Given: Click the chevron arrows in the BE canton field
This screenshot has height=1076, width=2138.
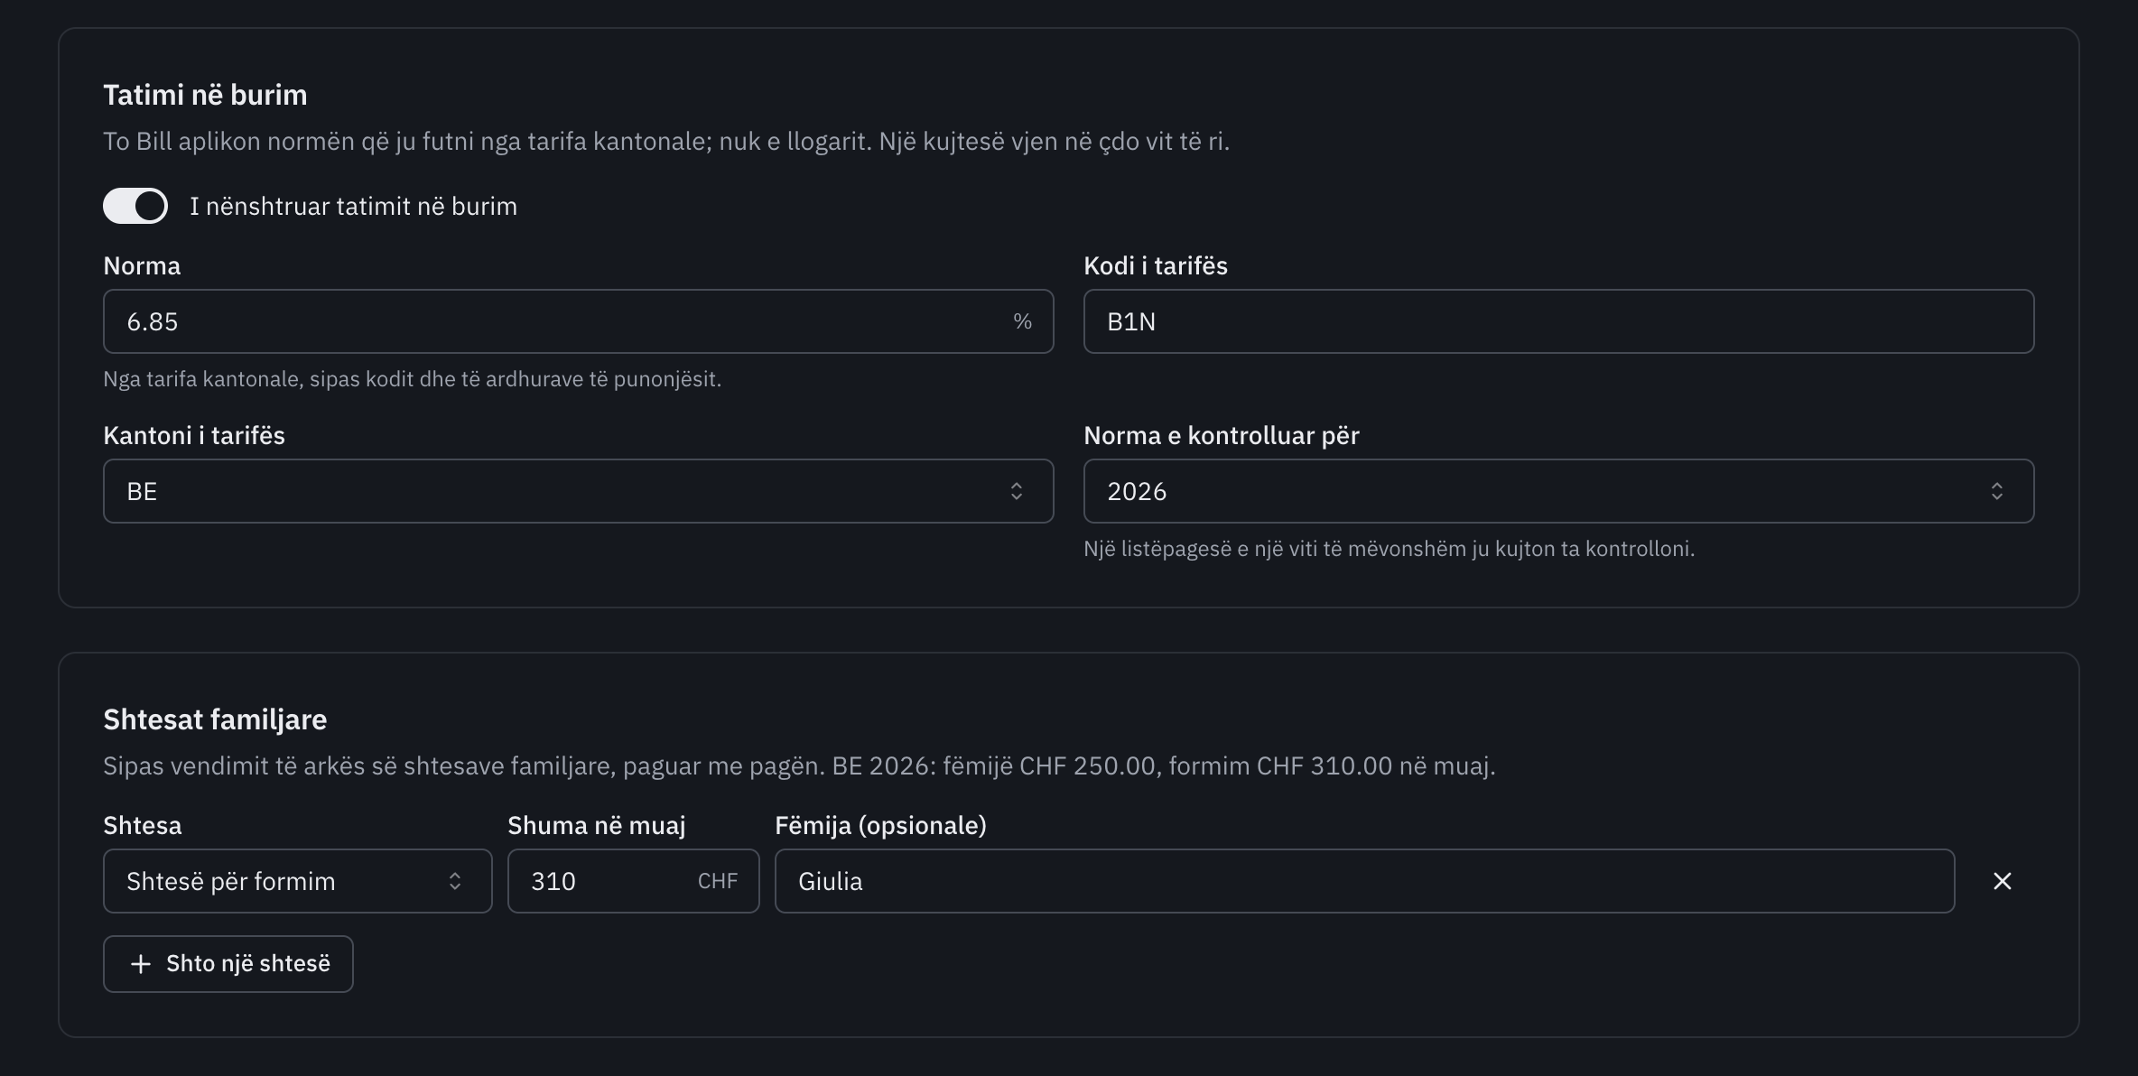Looking at the screenshot, I should pyautogui.click(x=1017, y=491).
